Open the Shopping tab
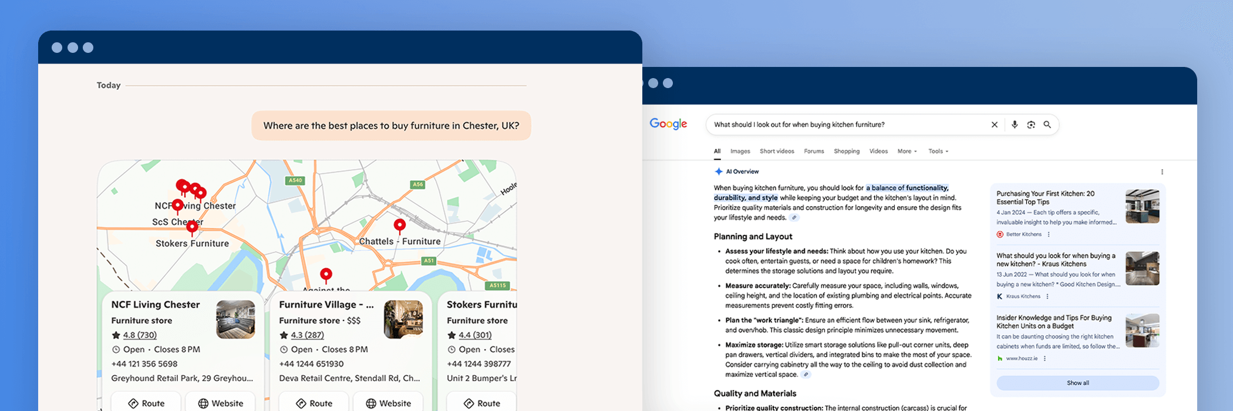The height and width of the screenshot is (411, 1233). (847, 151)
